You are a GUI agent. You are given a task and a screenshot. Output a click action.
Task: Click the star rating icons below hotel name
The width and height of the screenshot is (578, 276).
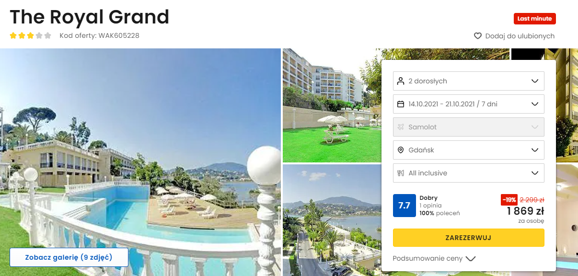pos(31,35)
